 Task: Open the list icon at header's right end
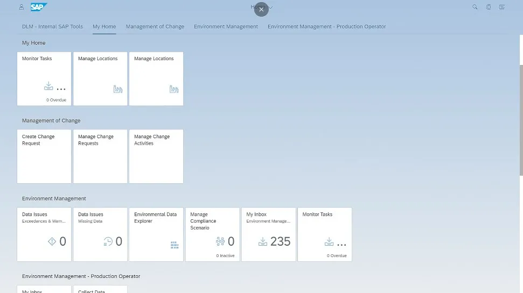pyautogui.click(x=501, y=7)
